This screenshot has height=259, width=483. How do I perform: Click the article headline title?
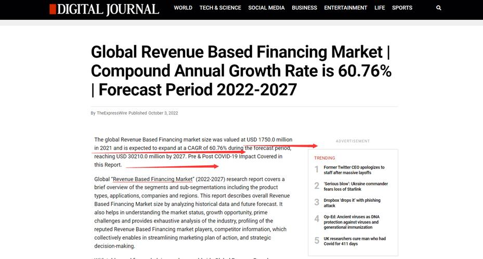(x=241, y=71)
